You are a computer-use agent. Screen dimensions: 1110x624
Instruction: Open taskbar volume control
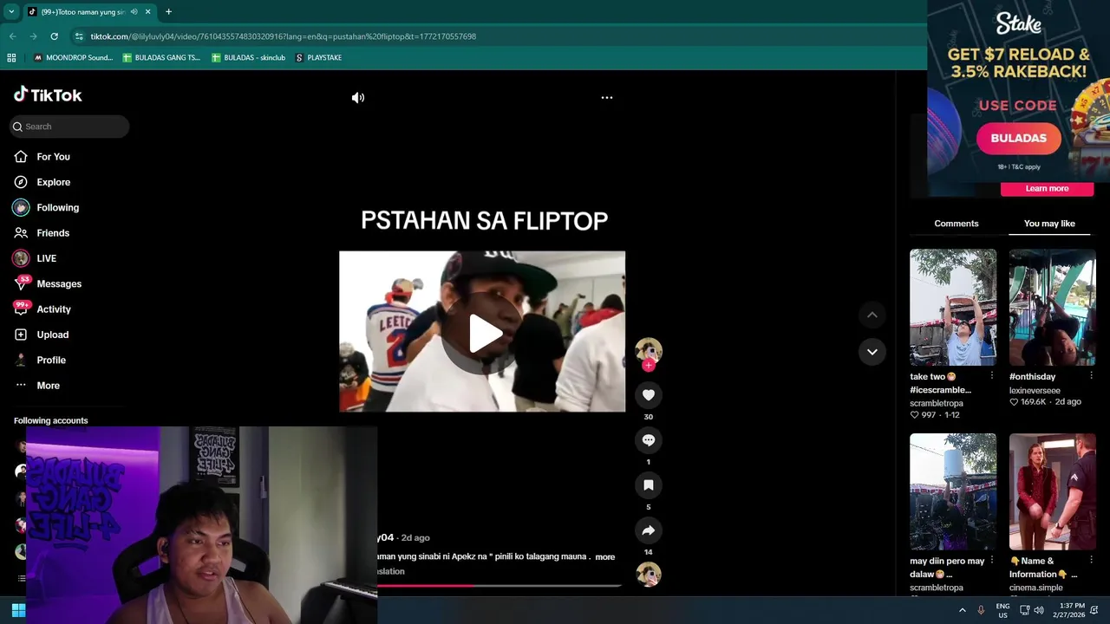click(x=1039, y=610)
